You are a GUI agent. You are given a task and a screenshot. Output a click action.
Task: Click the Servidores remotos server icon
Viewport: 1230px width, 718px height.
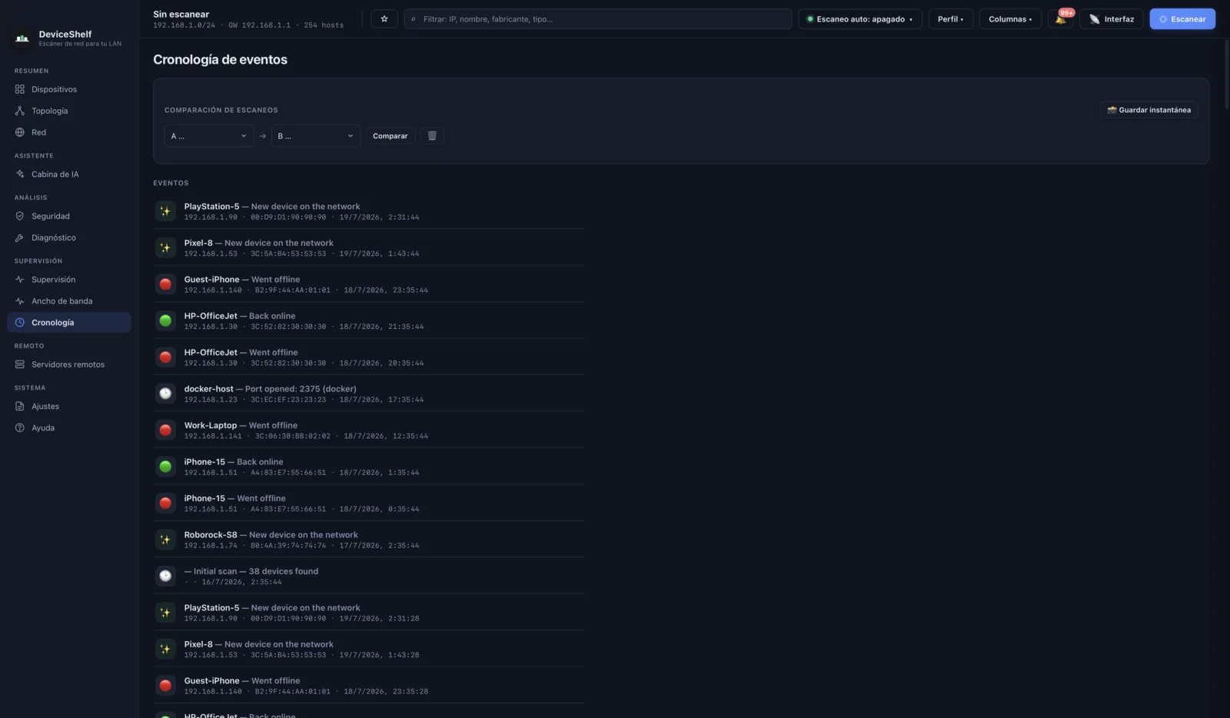pos(20,364)
